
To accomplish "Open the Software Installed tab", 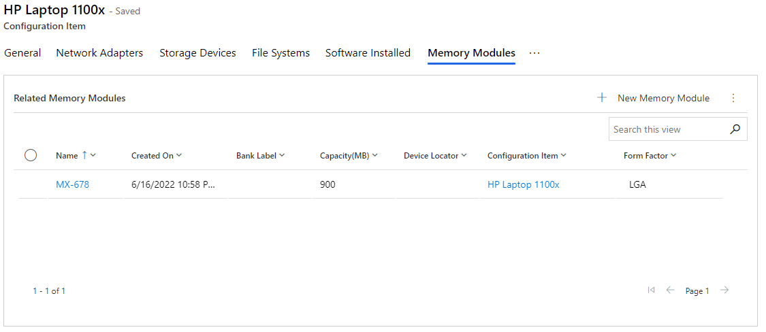I will 368,53.
